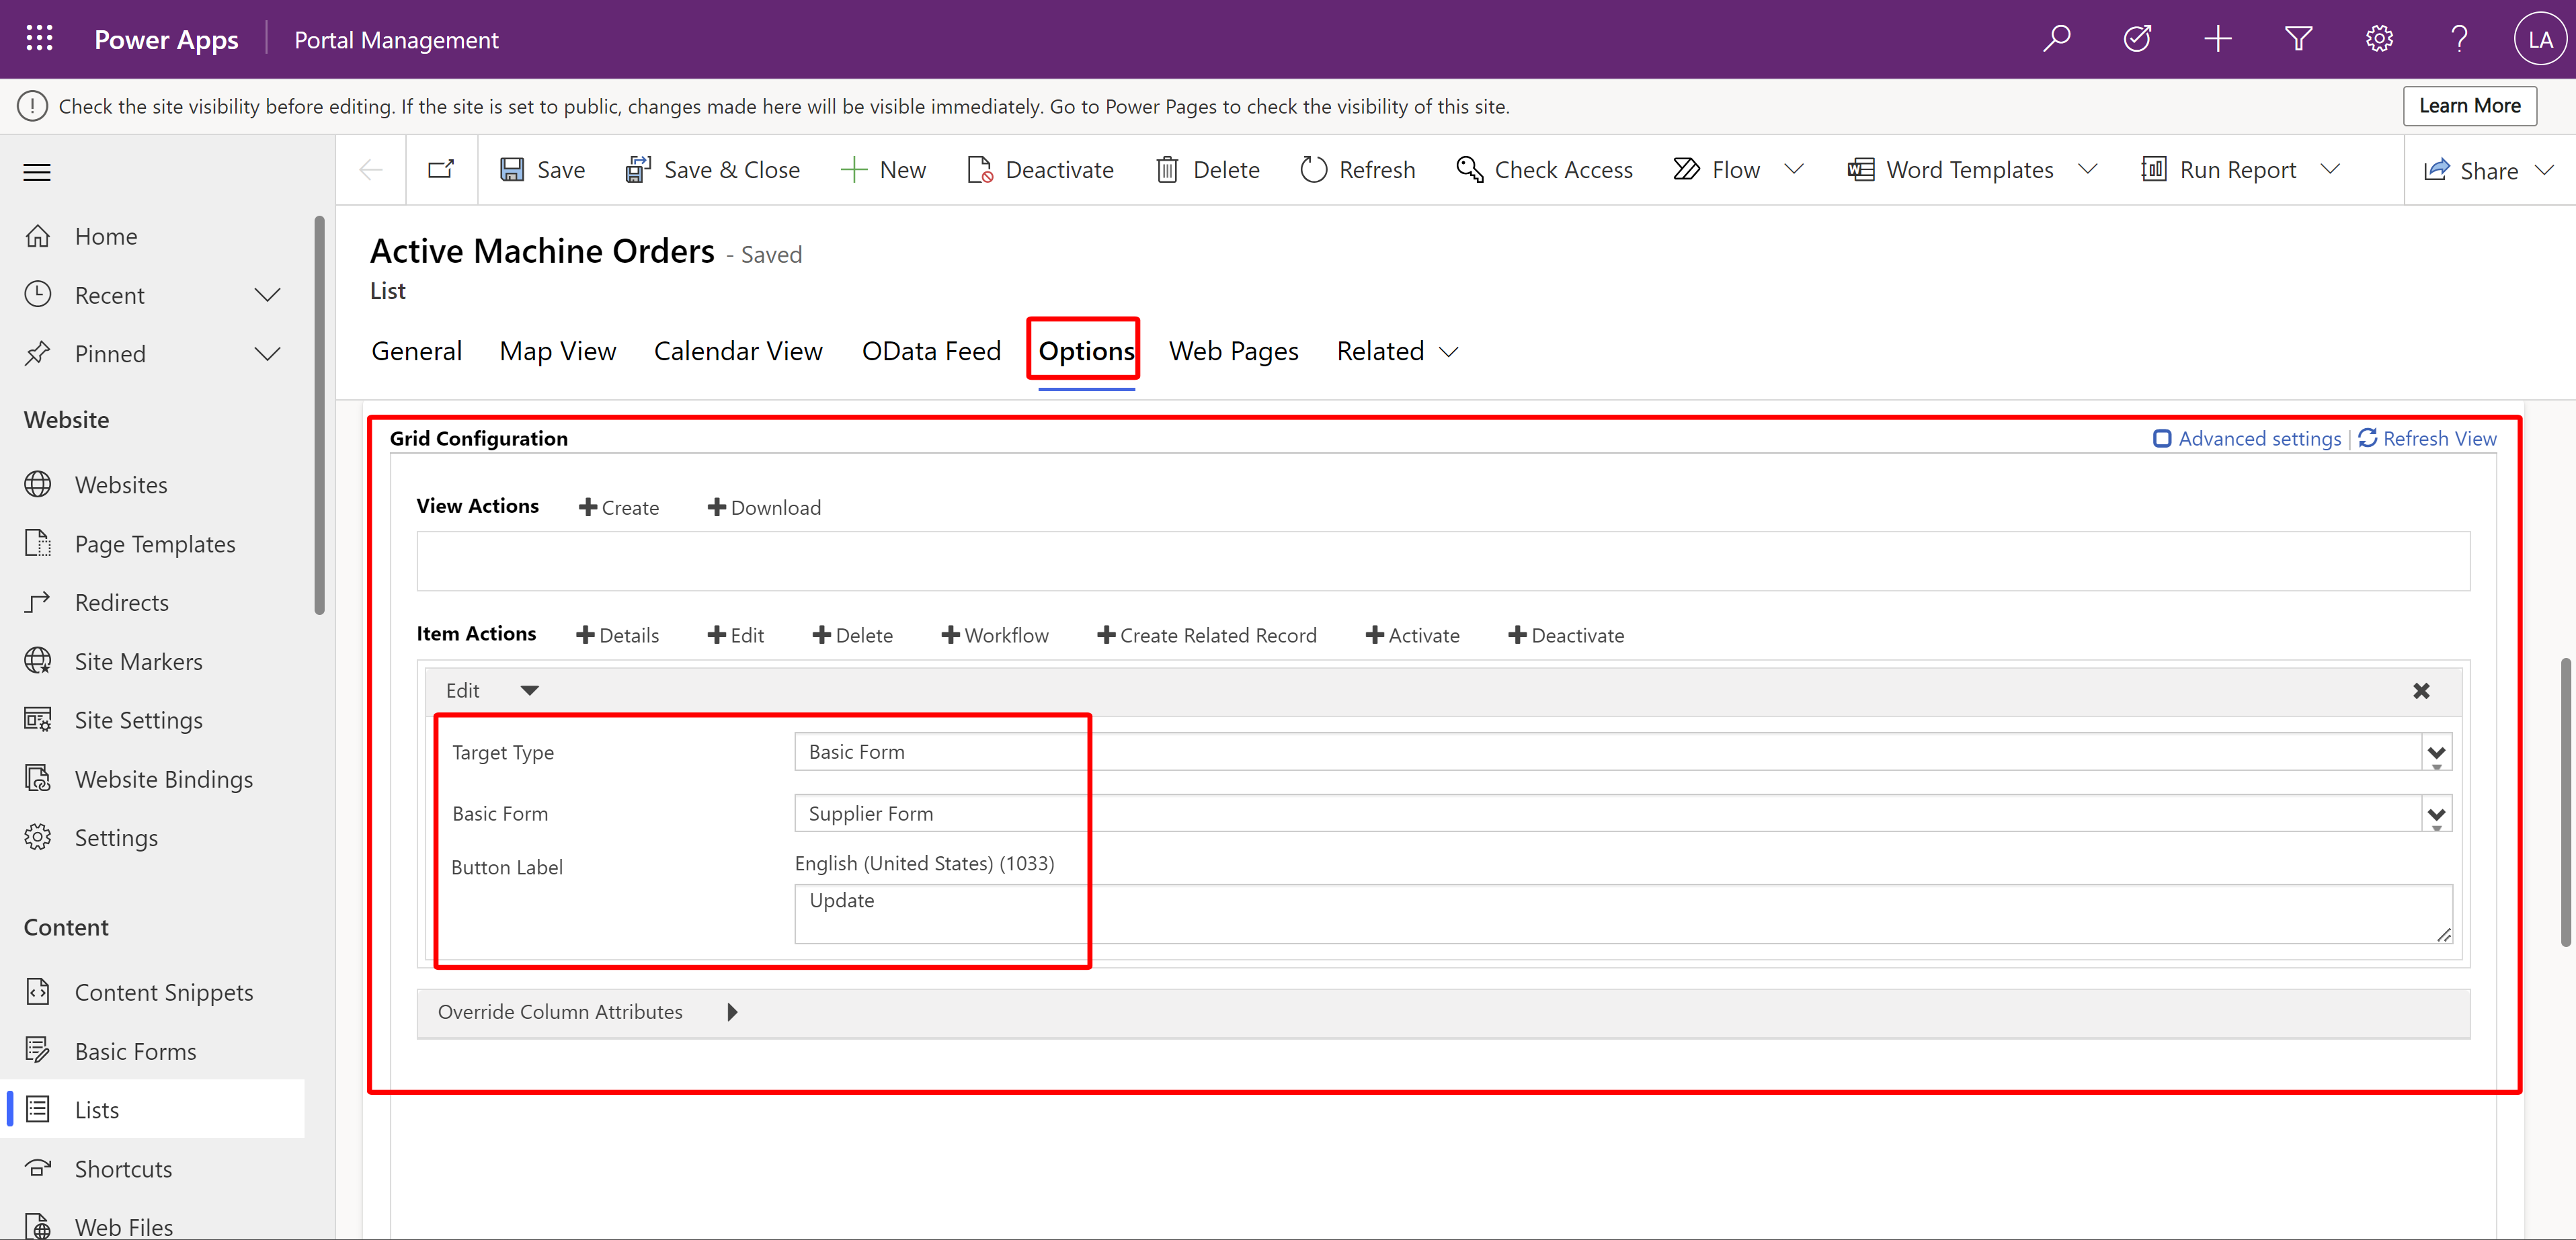The width and height of the screenshot is (2576, 1240).
Task: Add a Delete item action
Action: tap(852, 635)
